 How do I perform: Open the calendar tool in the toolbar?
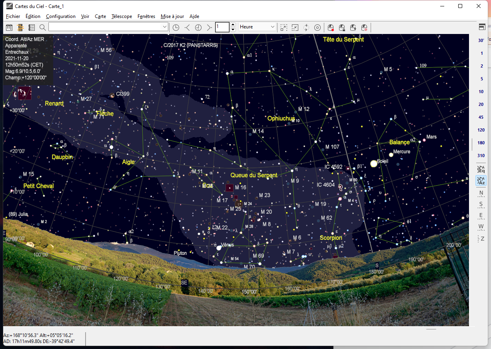pos(9,27)
